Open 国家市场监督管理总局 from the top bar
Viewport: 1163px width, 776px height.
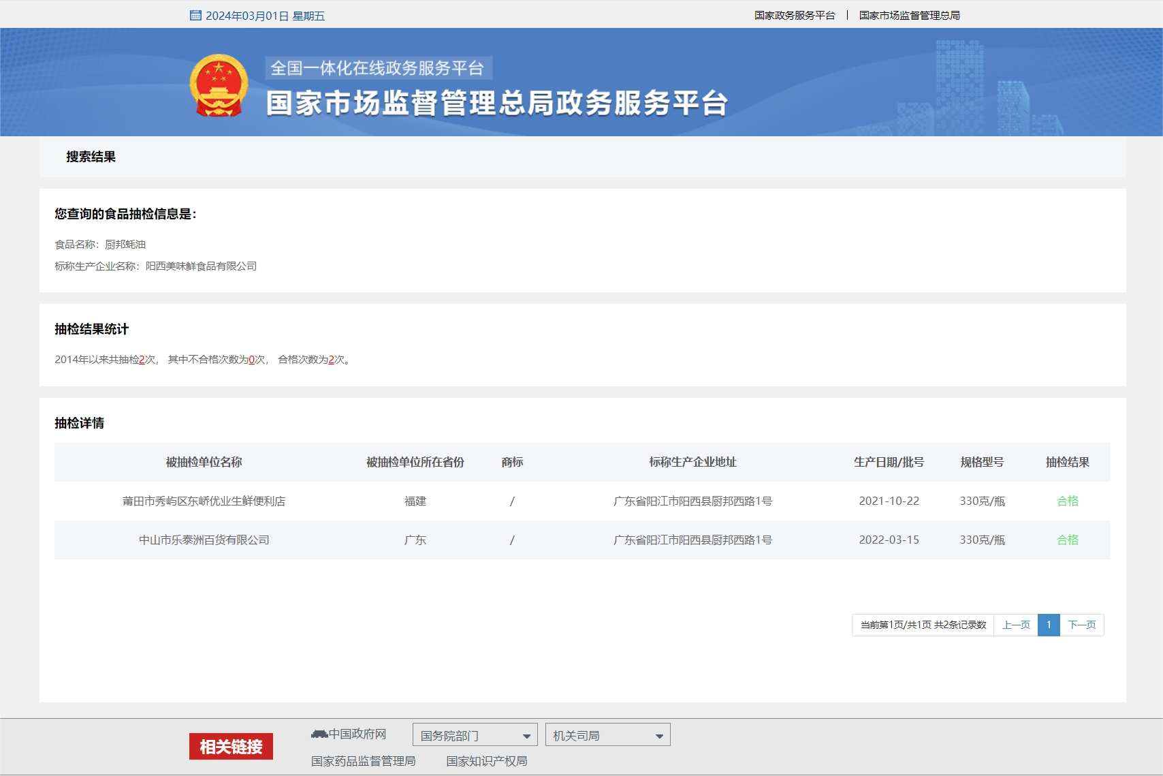pos(910,15)
